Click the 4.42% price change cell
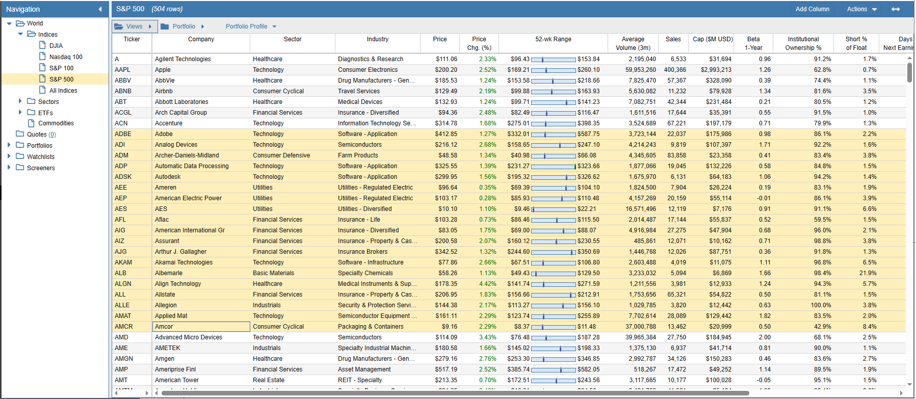The image size is (916, 399). 479,284
